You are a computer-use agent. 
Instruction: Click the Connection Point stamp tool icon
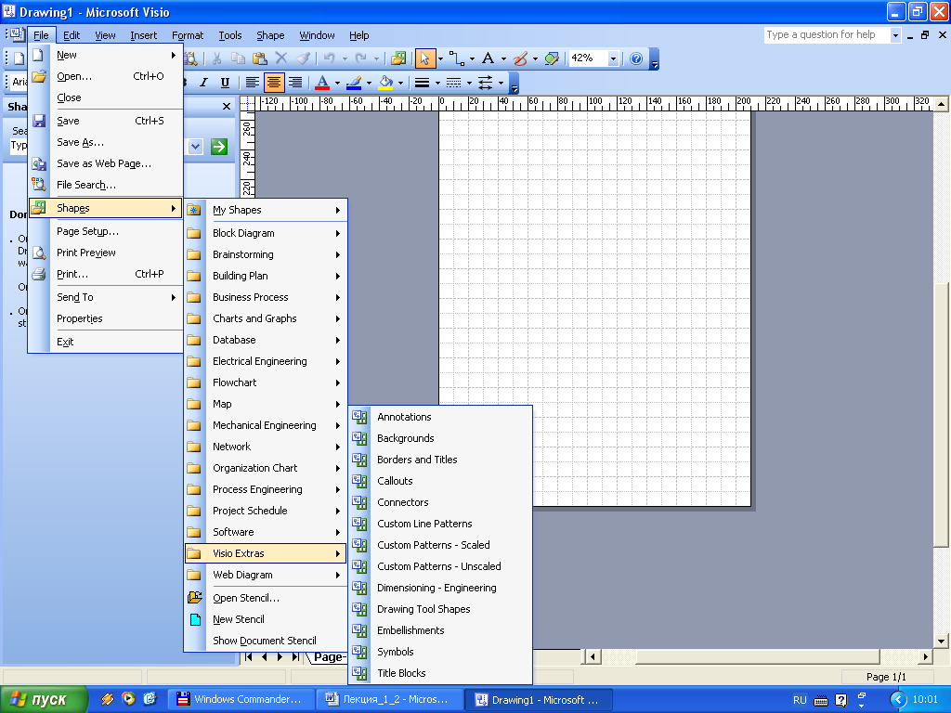point(552,58)
